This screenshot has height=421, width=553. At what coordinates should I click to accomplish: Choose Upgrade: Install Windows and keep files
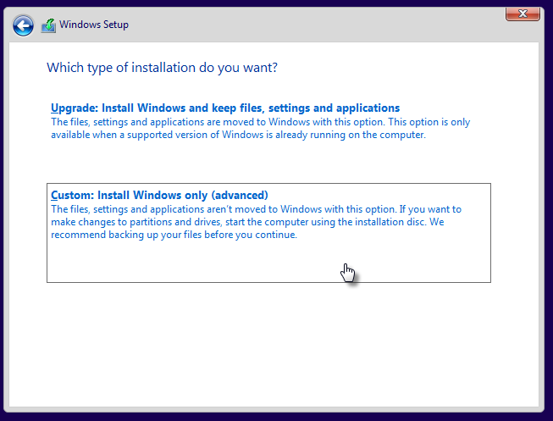pos(225,108)
